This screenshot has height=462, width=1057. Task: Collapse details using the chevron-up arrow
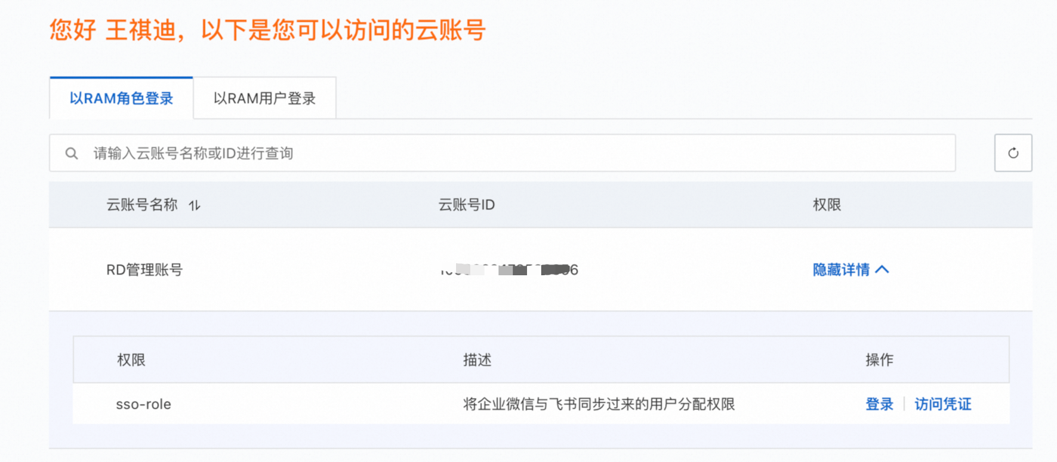(882, 270)
